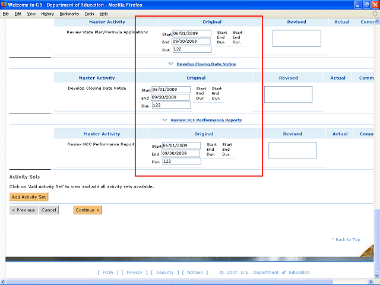Click Revised text box for Review NCC Performance Reports
380x285 pixels.
293,150
